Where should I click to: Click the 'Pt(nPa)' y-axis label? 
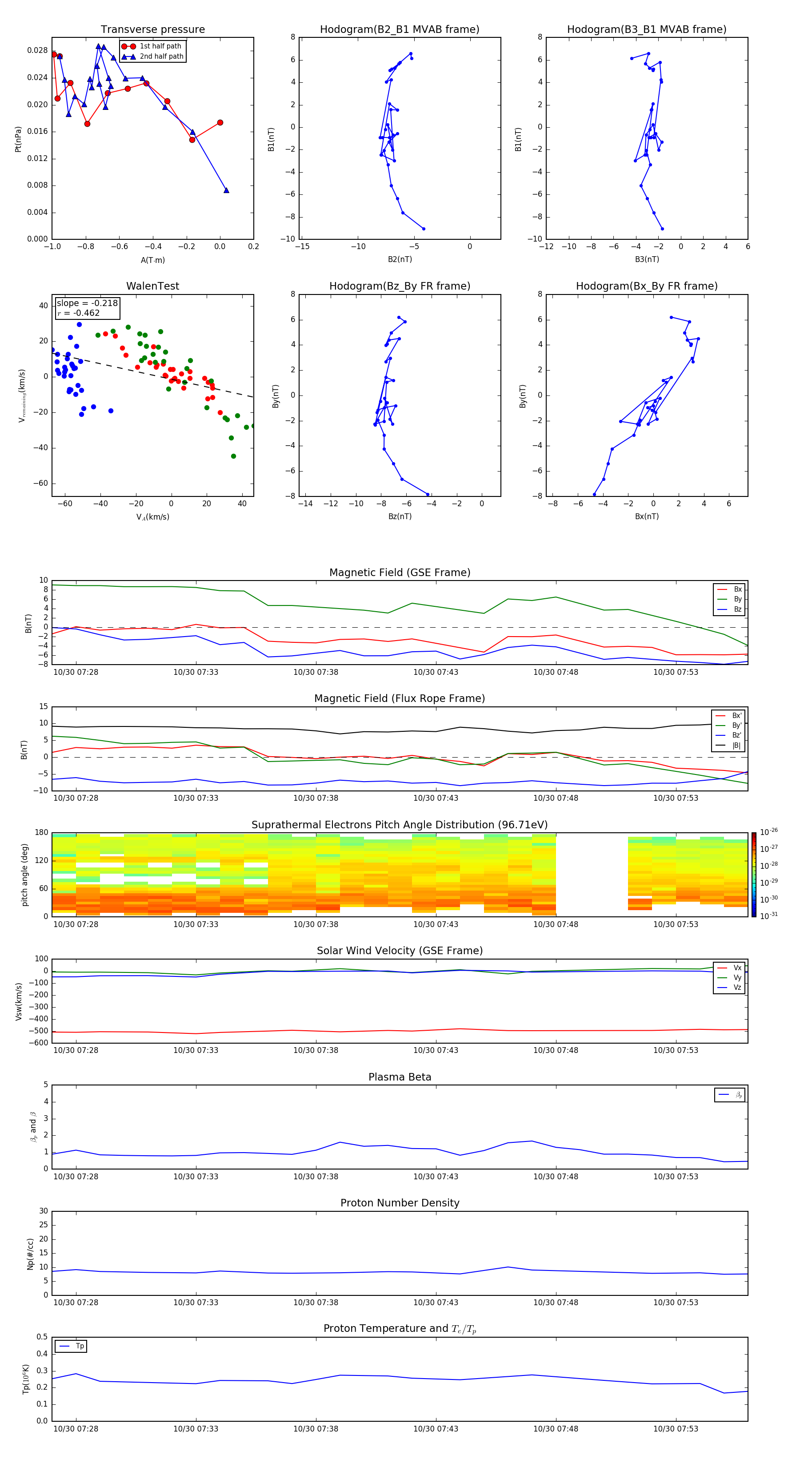(x=18, y=139)
